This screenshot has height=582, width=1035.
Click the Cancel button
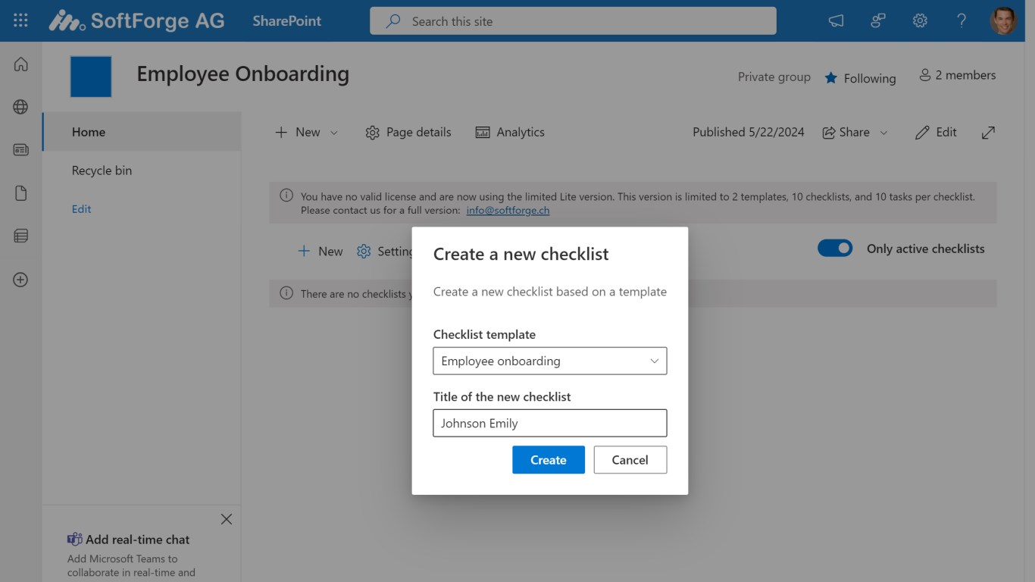pyautogui.click(x=630, y=460)
